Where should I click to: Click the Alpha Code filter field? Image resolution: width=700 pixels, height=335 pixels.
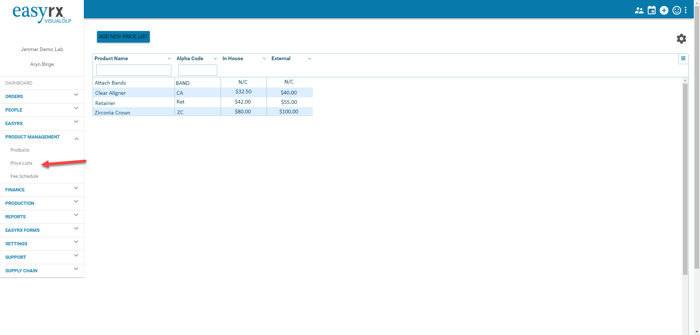click(x=198, y=70)
